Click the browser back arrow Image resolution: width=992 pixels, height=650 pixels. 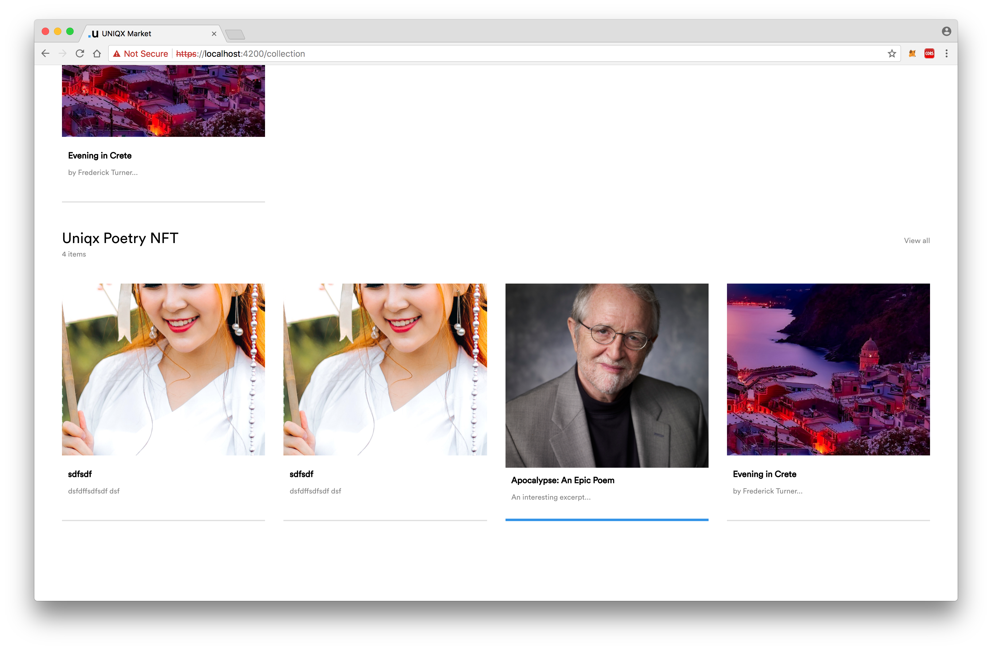coord(45,53)
